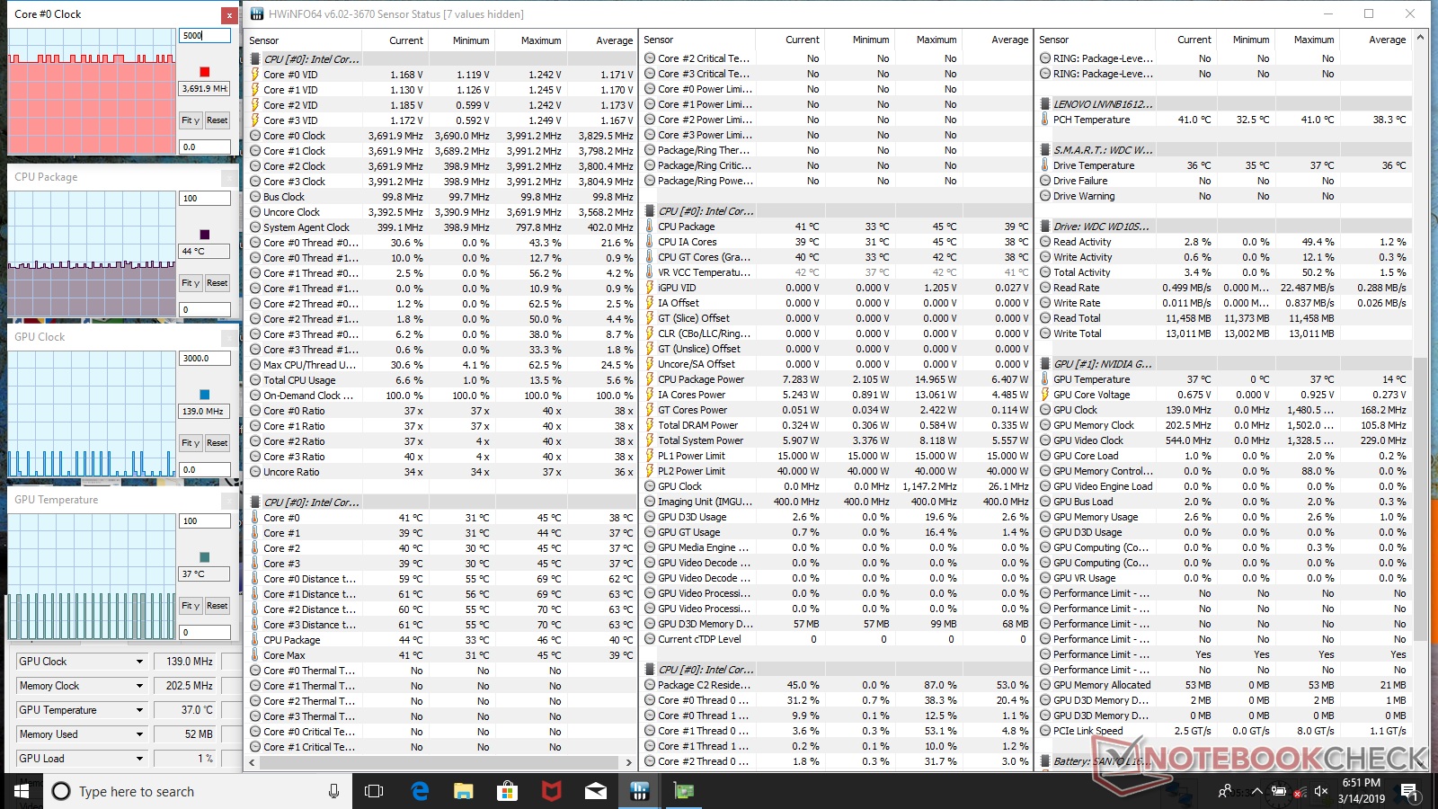Click the lightning icon of iGPU VID row
The height and width of the screenshot is (809, 1438).
650,288
